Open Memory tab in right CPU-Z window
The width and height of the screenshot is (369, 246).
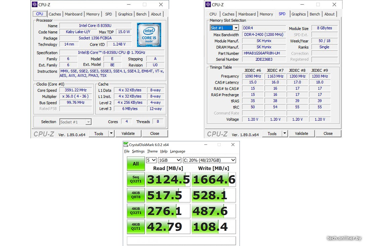click(x=266, y=14)
